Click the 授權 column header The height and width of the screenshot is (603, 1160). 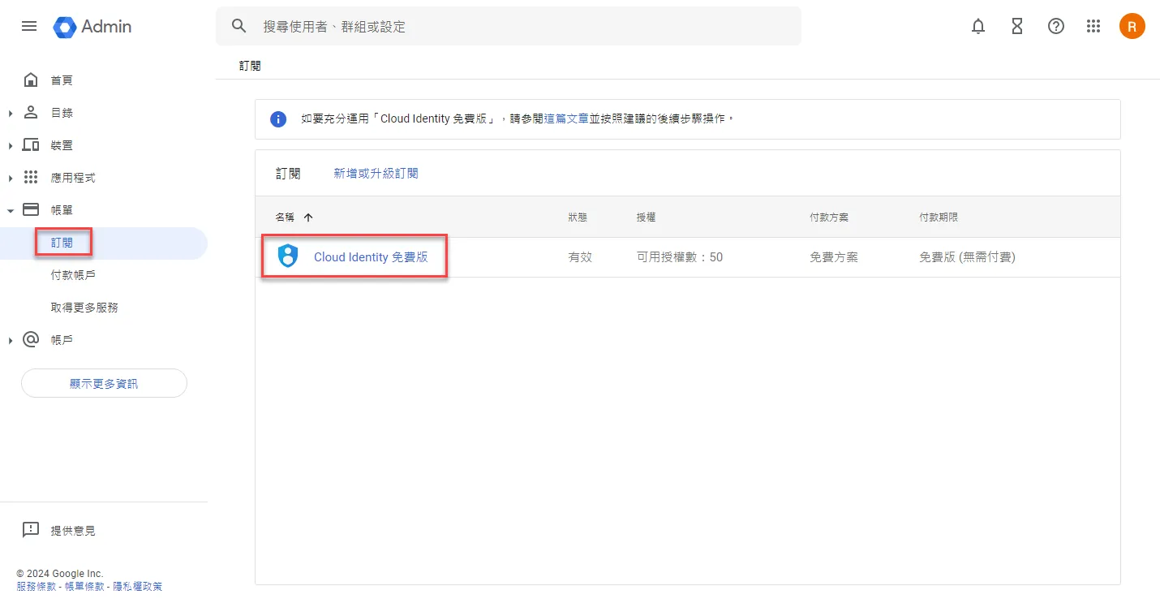click(x=647, y=218)
